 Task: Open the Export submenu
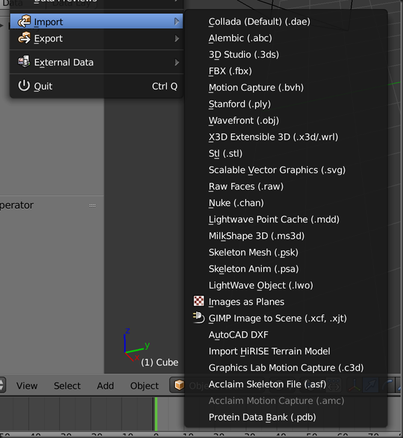coord(96,38)
